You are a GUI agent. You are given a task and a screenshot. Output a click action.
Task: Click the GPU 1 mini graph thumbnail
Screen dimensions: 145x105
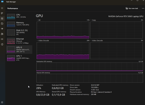[x=11, y=58]
